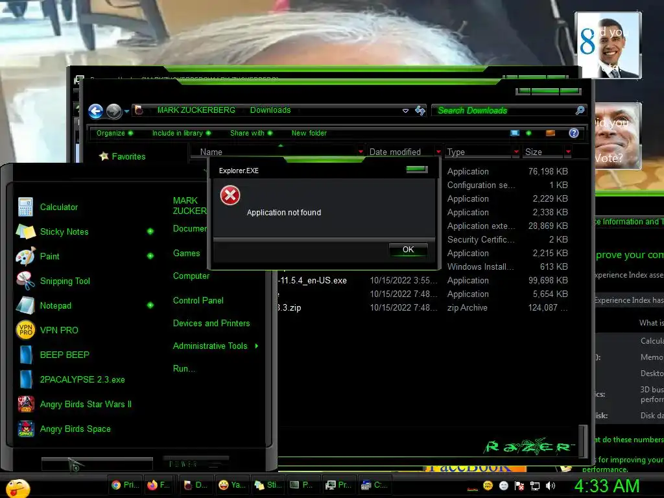Click the Start menu search box
This screenshot has height=498, width=664.
[x=97, y=464]
